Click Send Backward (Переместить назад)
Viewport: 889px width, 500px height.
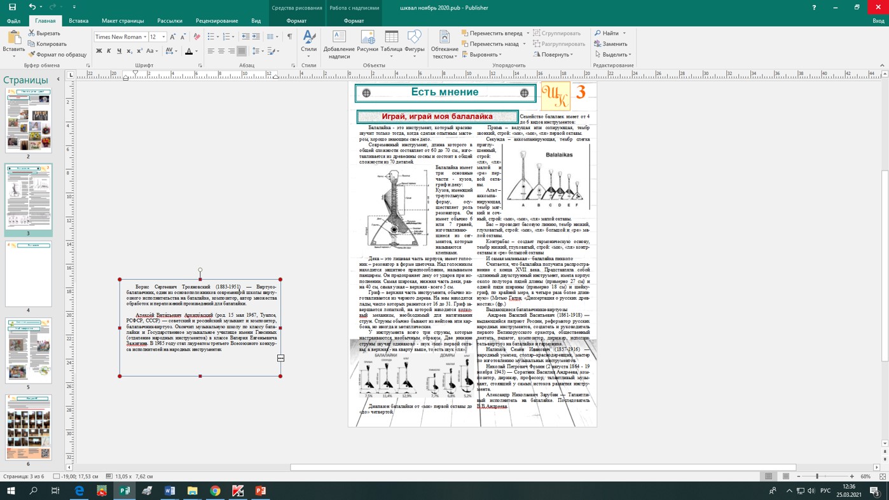pyautogui.click(x=490, y=44)
